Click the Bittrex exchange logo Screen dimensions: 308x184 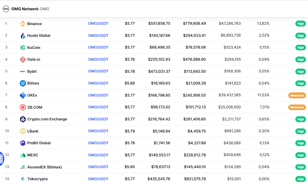23,83
